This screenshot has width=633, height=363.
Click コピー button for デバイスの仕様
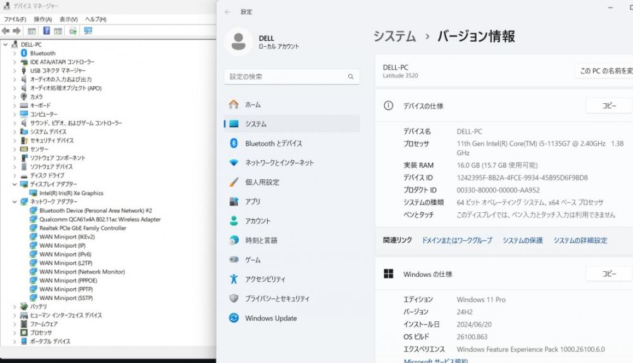(609, 106)
